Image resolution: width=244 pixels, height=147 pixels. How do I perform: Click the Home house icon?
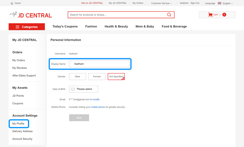tap(12, 3)
